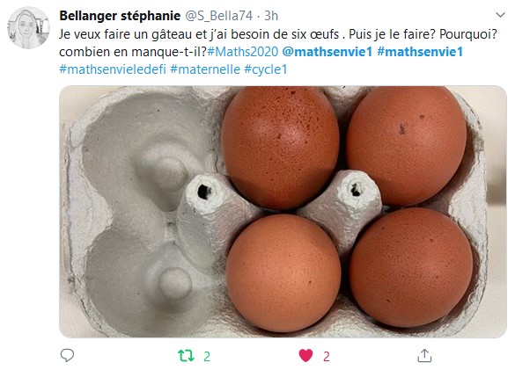515x370 pixels.
Task: Open Bellanger stéphanie's profile avatar
Action: point(28,27)
